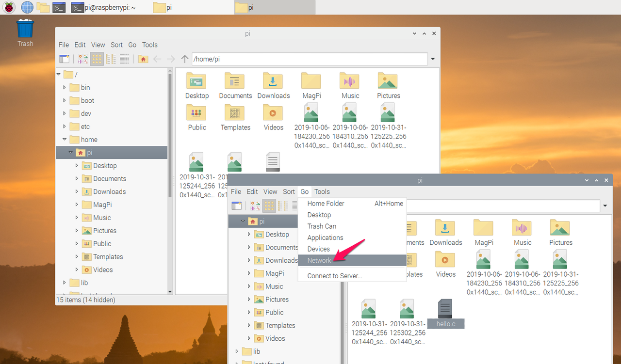Click the Home folder toolbar icon in the back window
The height and width of the screenshot is (364, 621).
pos(143,59)
